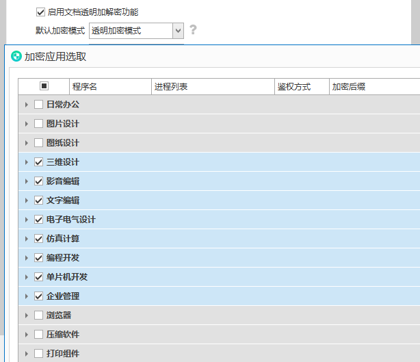Check the 压缩软件 checkbox

[38, 335]
